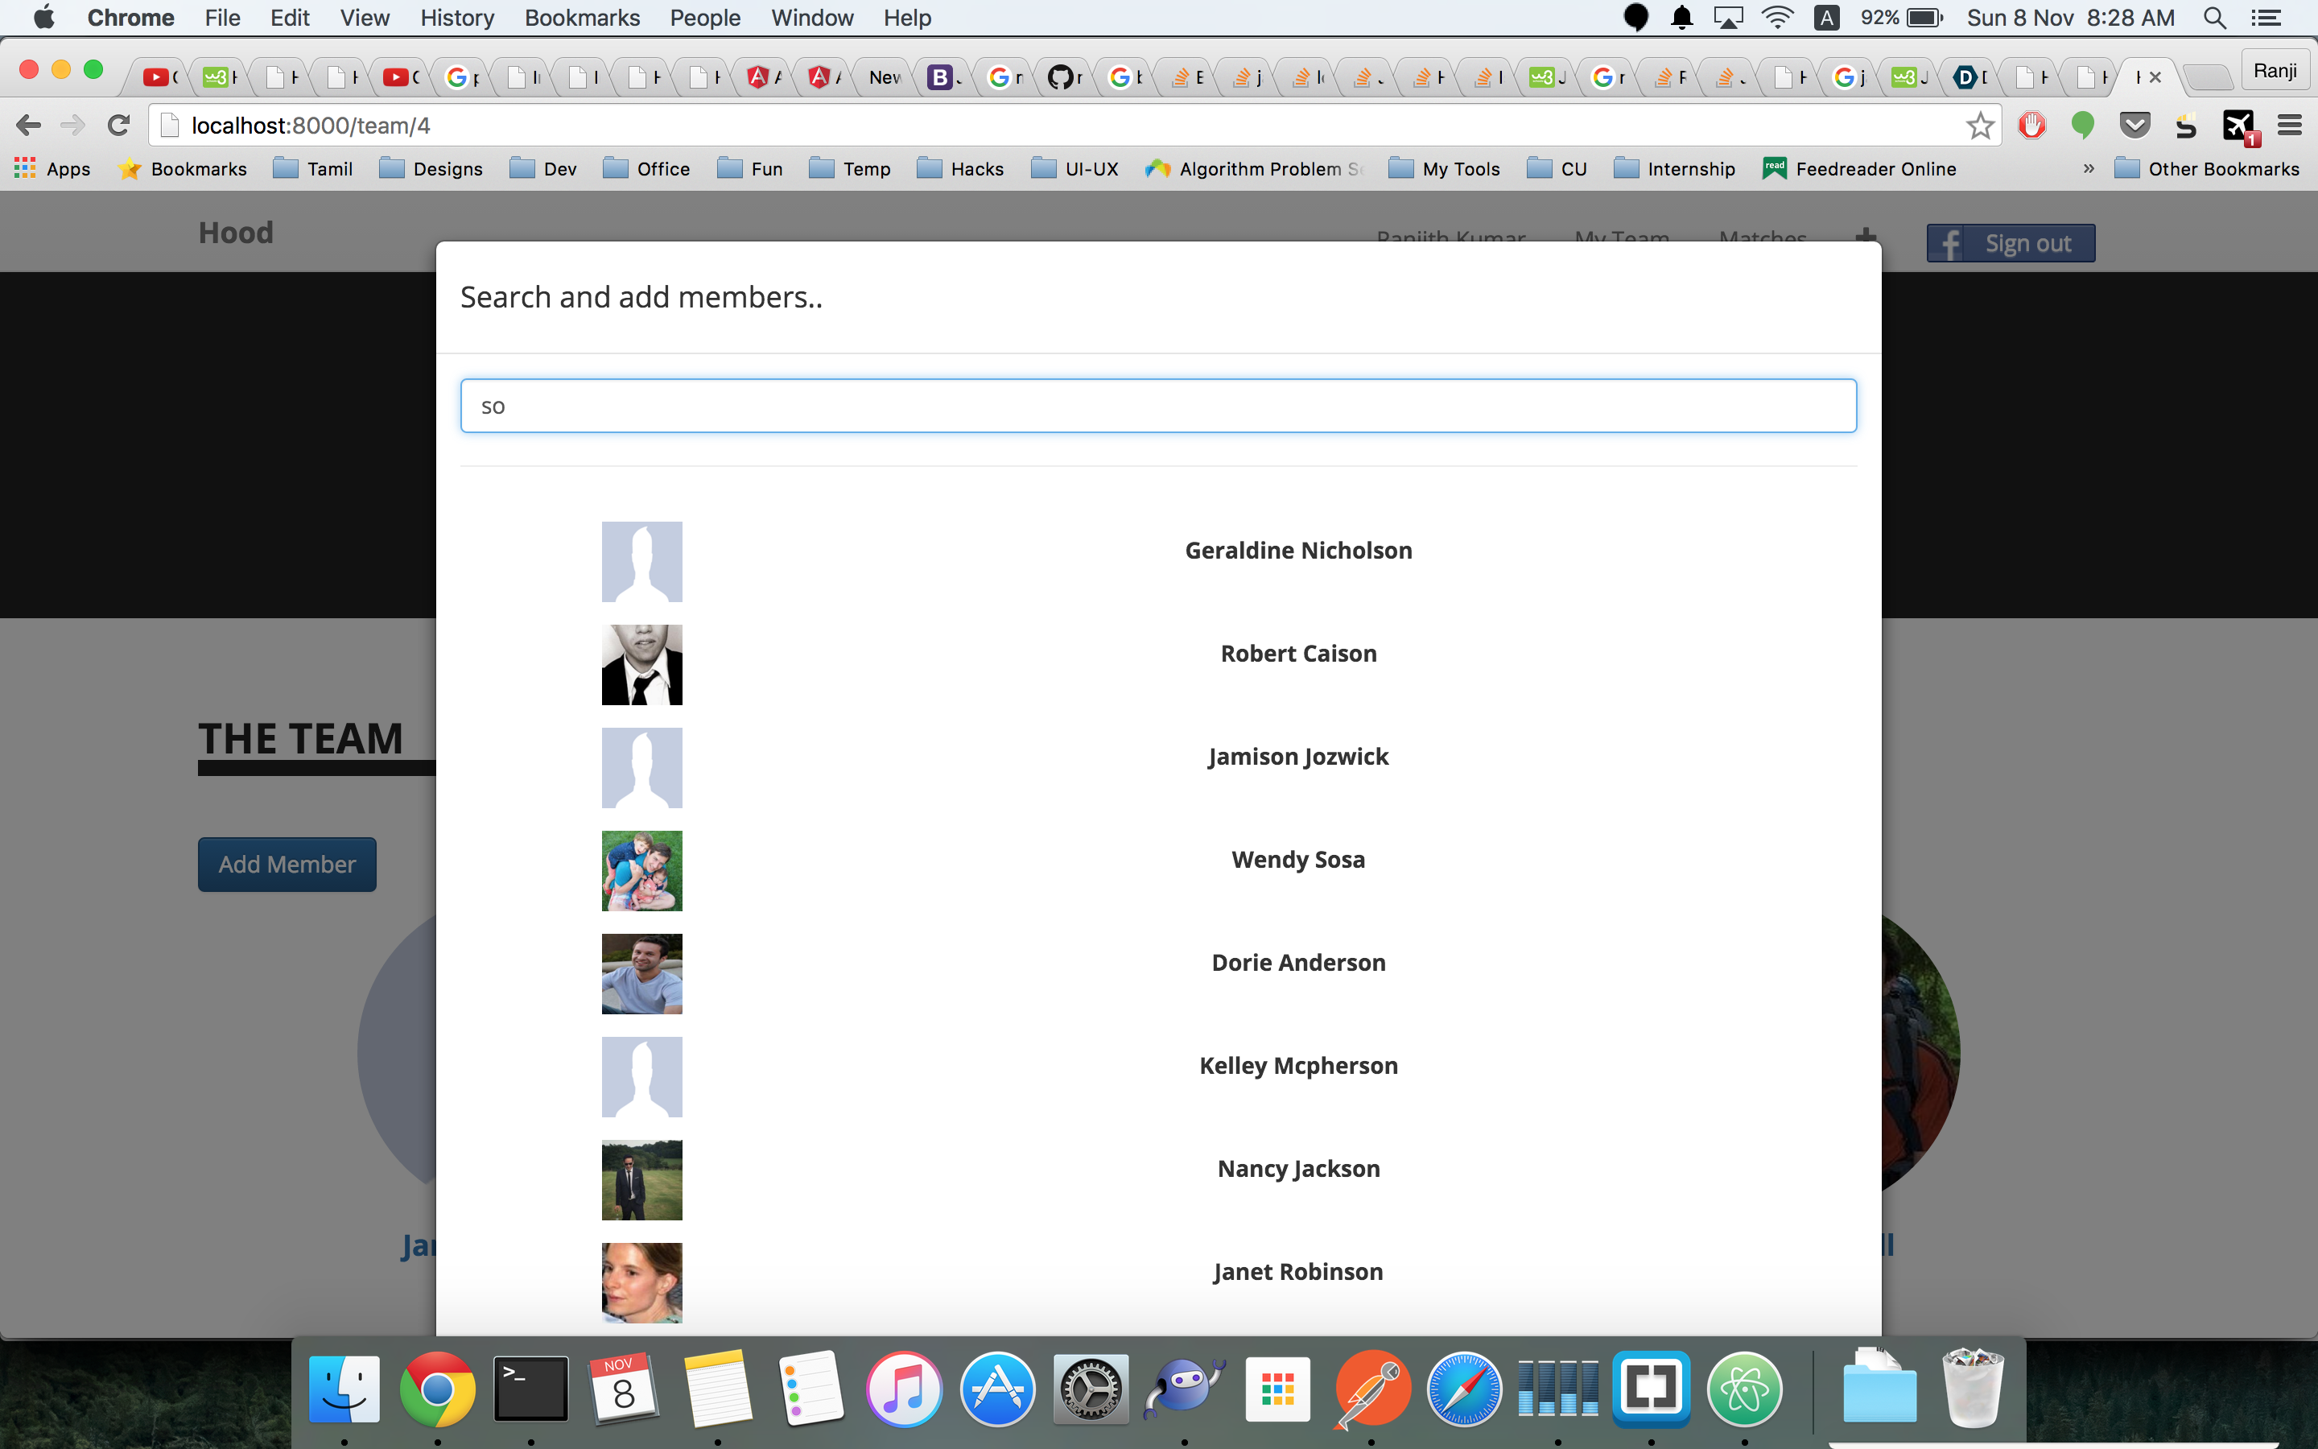
Task: Open Terminal from the dock
Action: (x=530, y=1389)
